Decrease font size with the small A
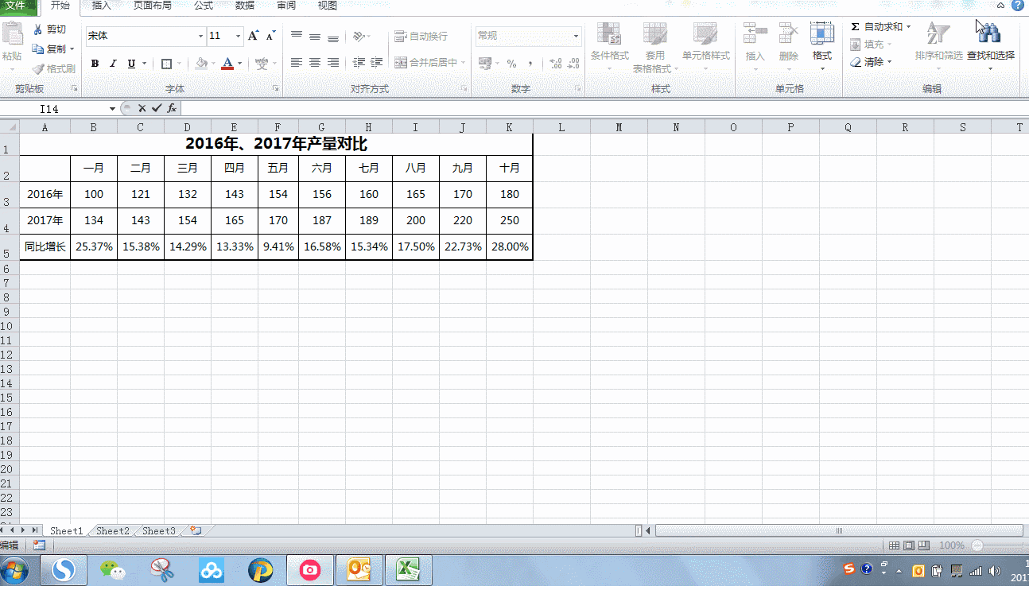 click(270, 36)
